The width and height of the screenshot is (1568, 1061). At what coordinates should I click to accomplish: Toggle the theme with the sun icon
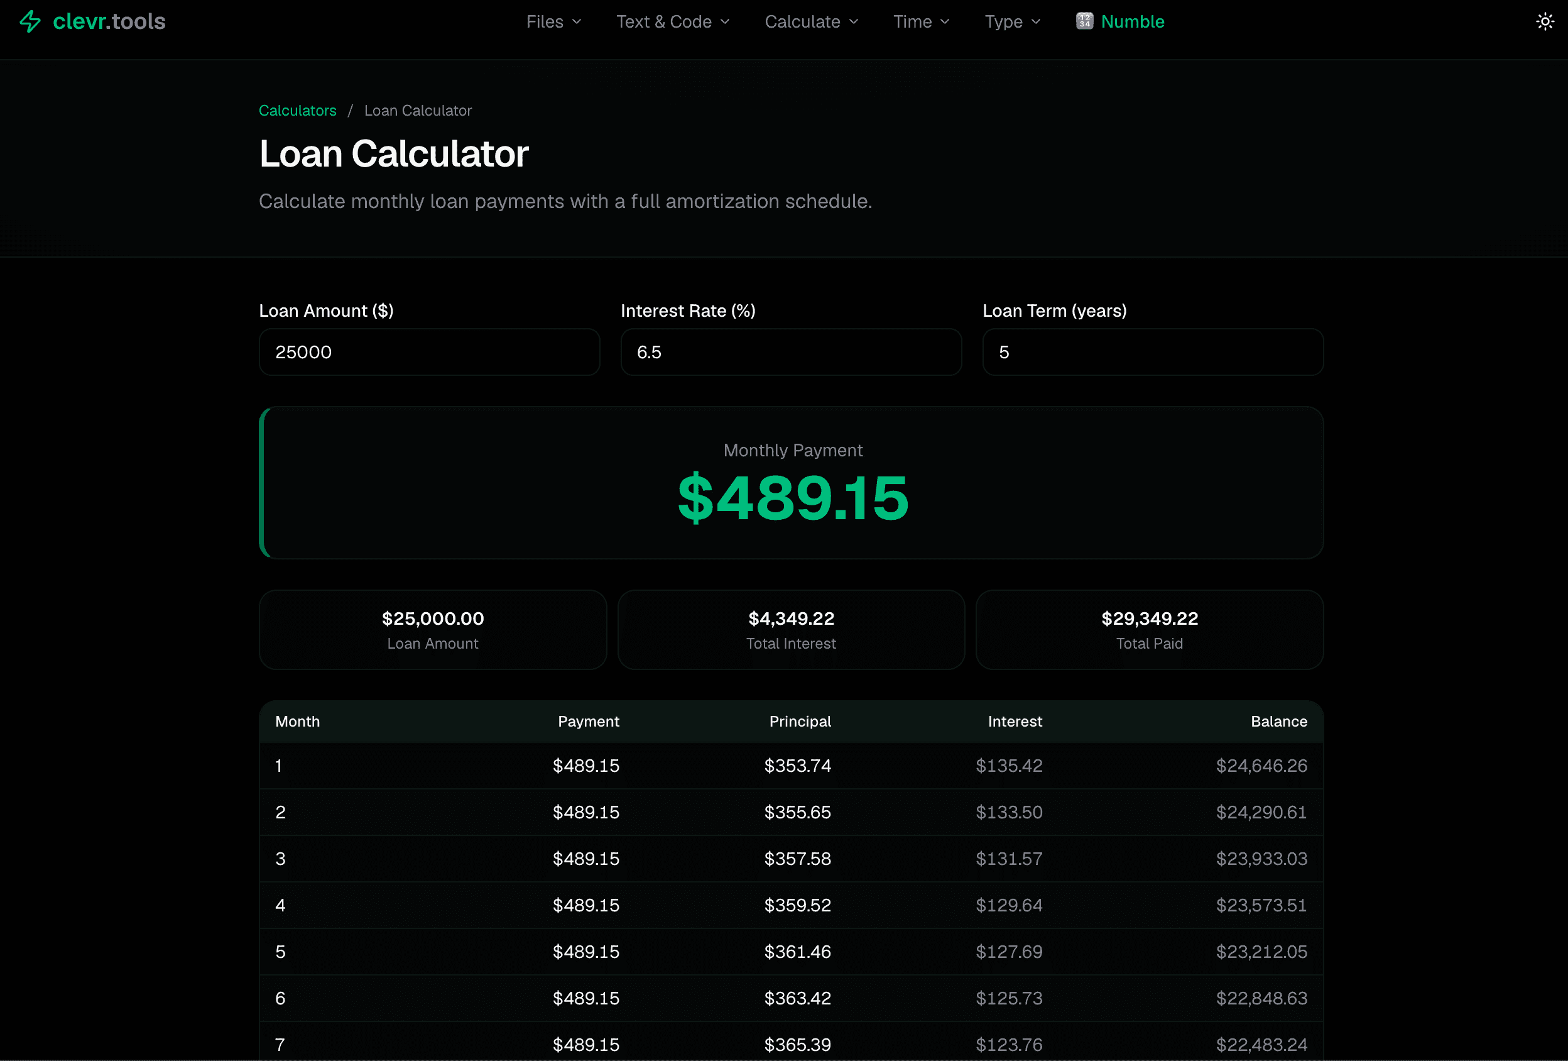click(x=1544, y=21)
